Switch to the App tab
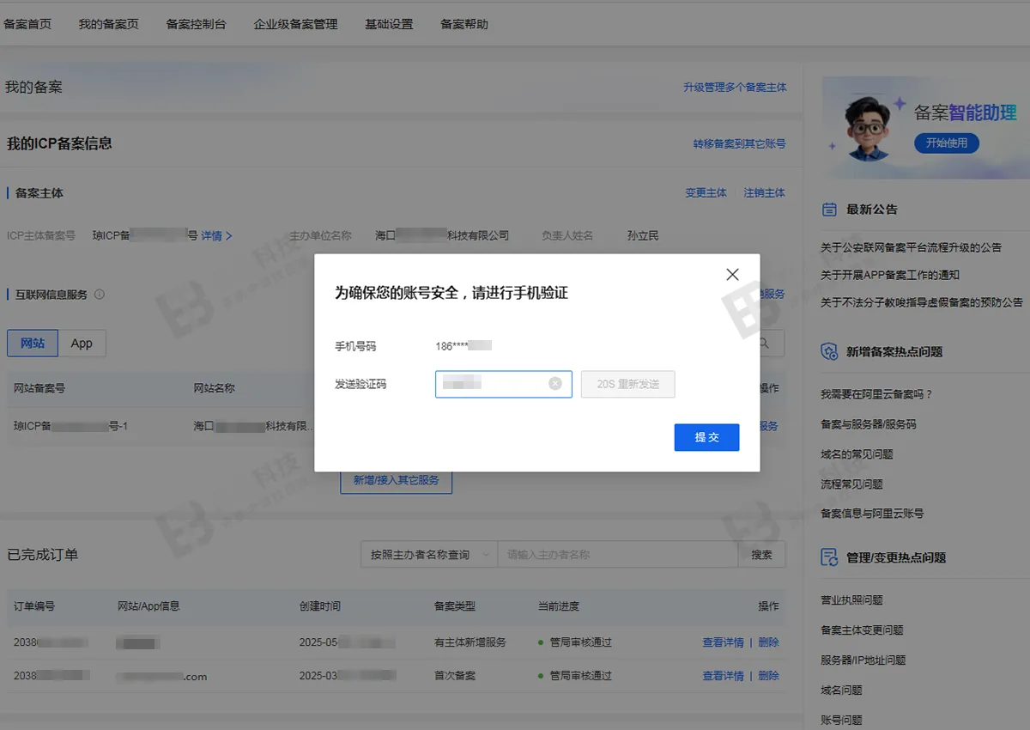Image resolution: width=1030 pixels, height=730 pixels. click(x=82, y=343)
